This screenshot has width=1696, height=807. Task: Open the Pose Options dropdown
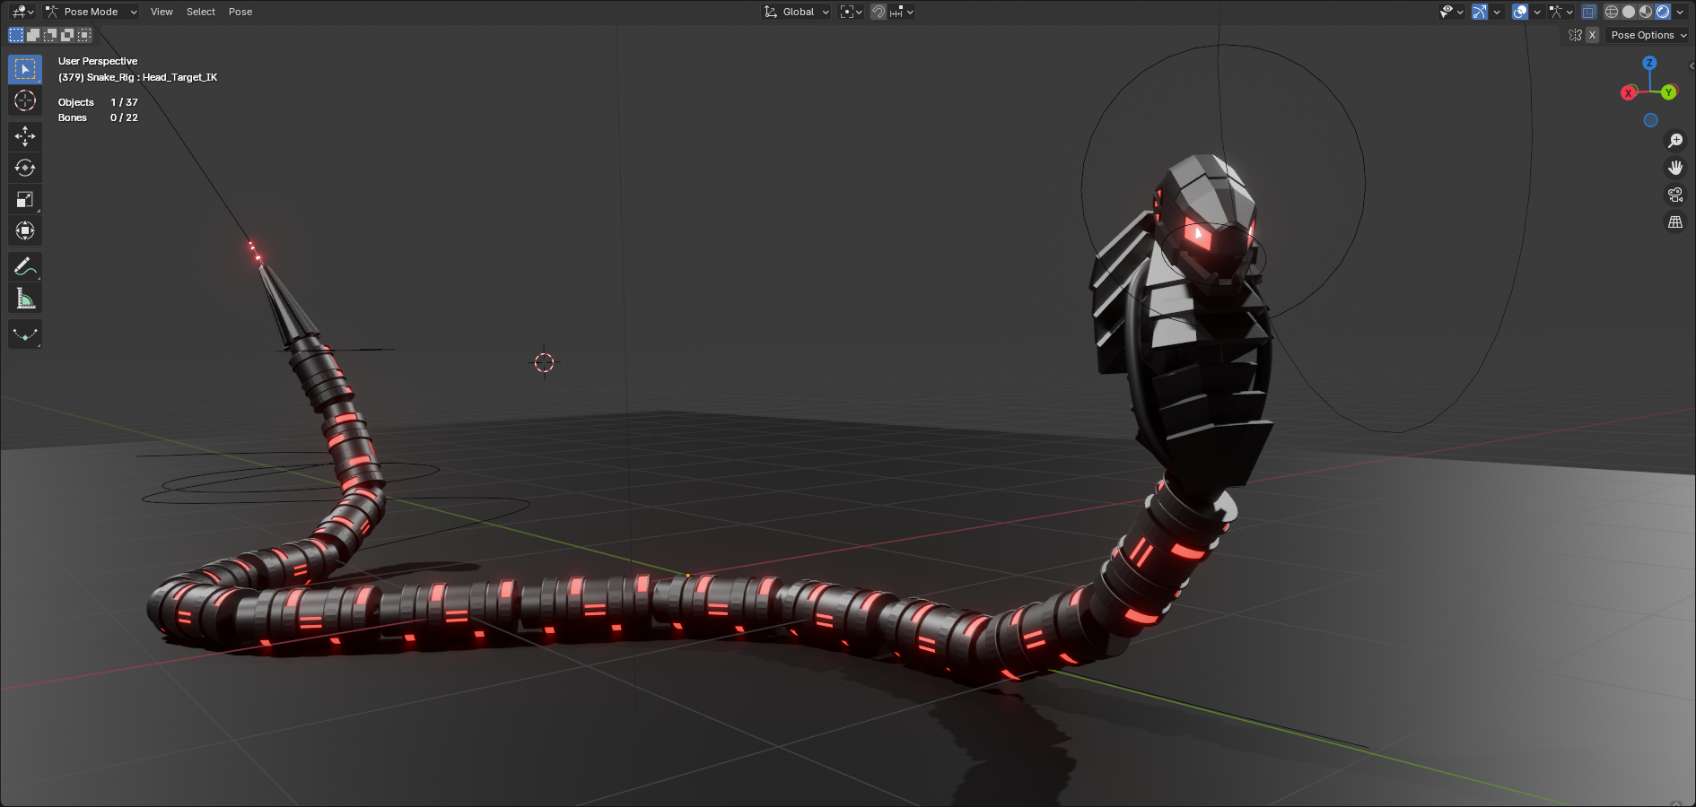click(1647, 34)
